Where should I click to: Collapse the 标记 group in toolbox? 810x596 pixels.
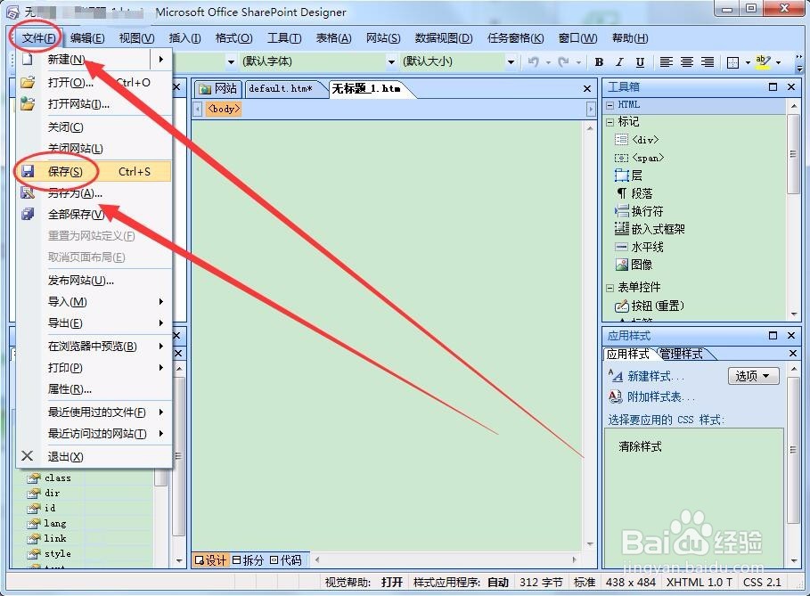[610, 122]
